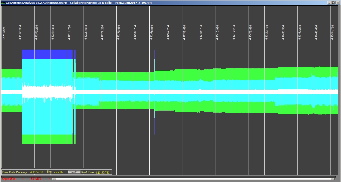Click the red '<' step-back control
The width and height of the screenshot is (341, 182).
click(23, 179)
